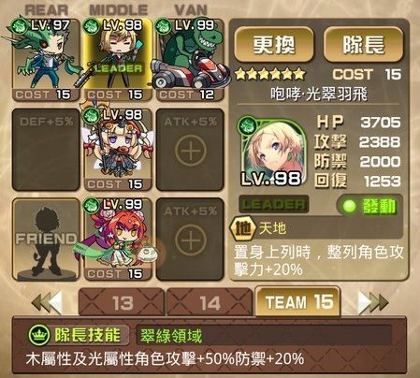Click the empty DEF+5% slot
The height and width of the screenshot is (378, 420).
pos(46,149)
